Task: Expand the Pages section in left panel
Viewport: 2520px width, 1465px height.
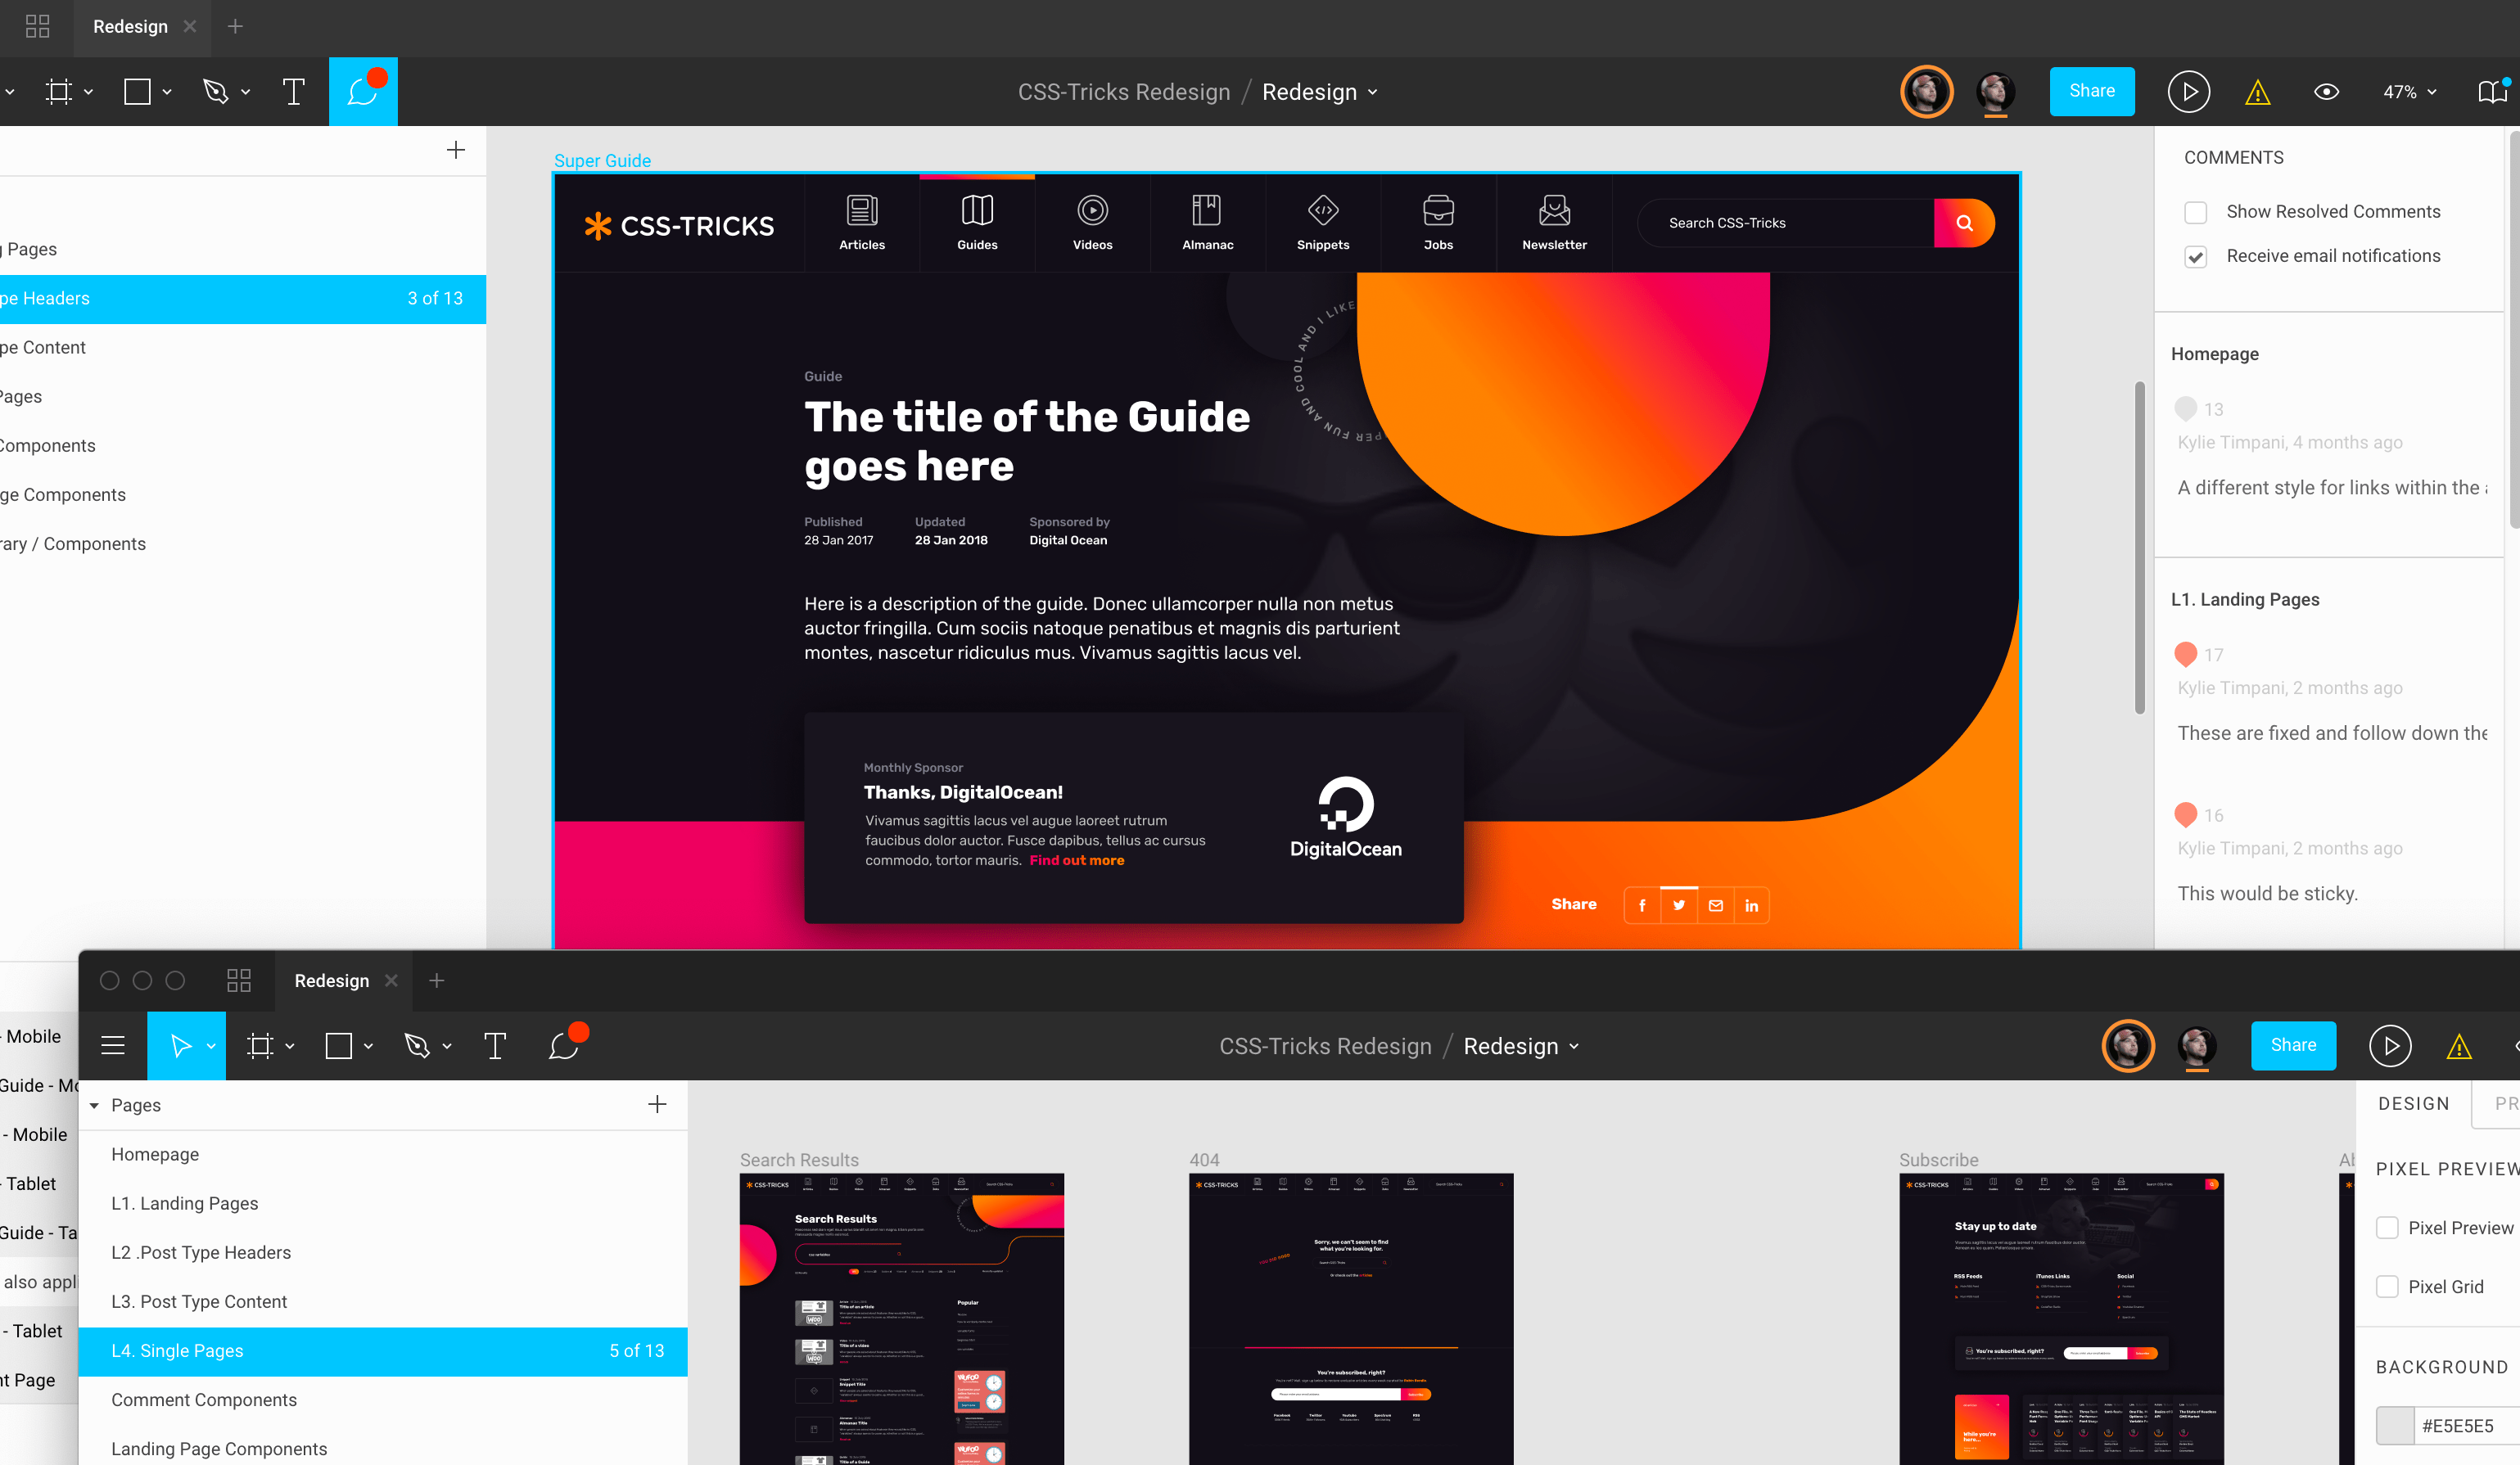Action: tap(93, 1104)
